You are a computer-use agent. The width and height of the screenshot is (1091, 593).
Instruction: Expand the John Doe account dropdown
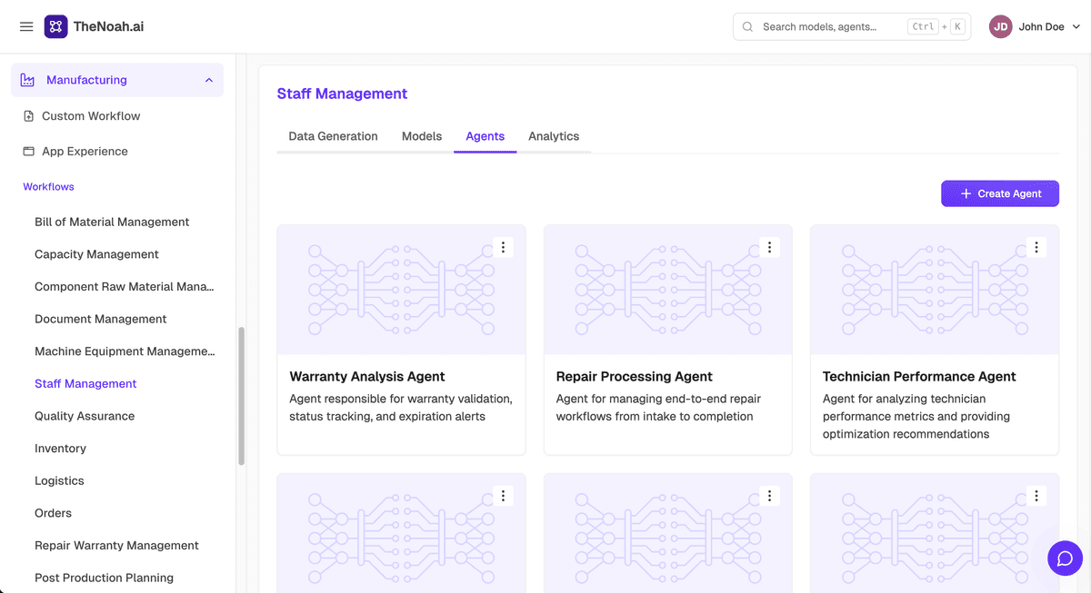pos(1076,27)
